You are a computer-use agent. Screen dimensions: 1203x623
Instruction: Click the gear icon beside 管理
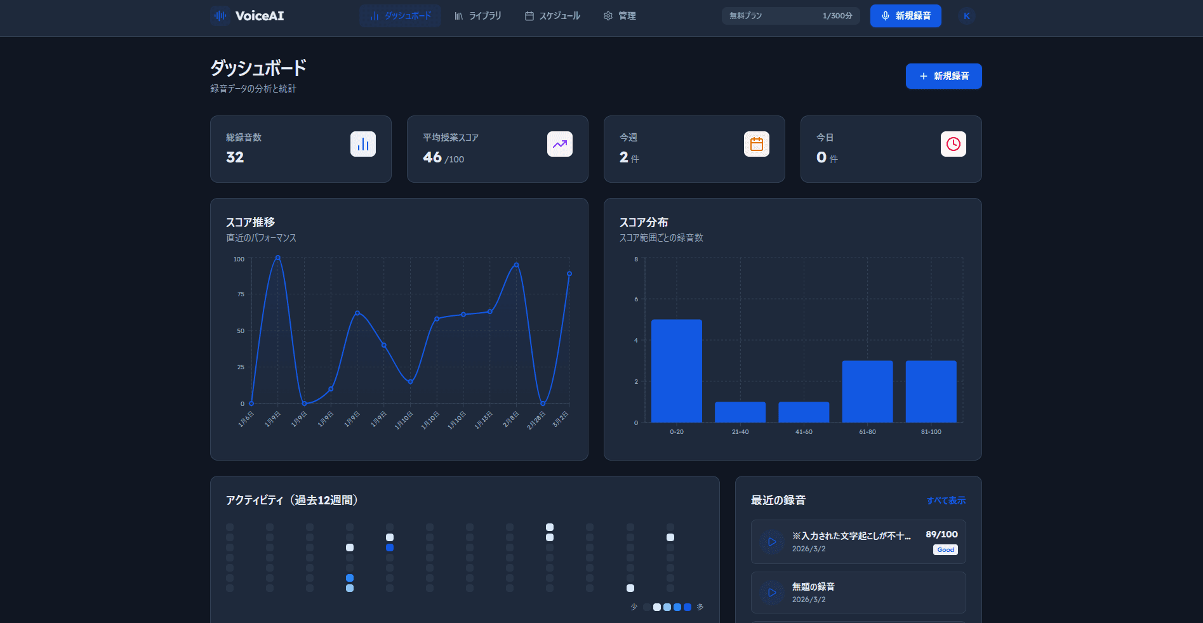pyautogui.click(x=607, y=16)
